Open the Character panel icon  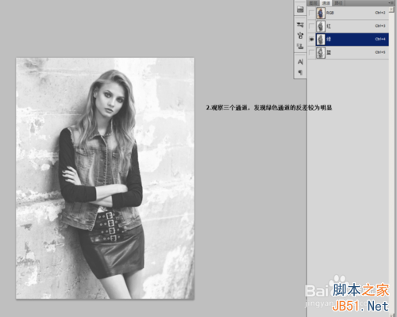point(300,62)
